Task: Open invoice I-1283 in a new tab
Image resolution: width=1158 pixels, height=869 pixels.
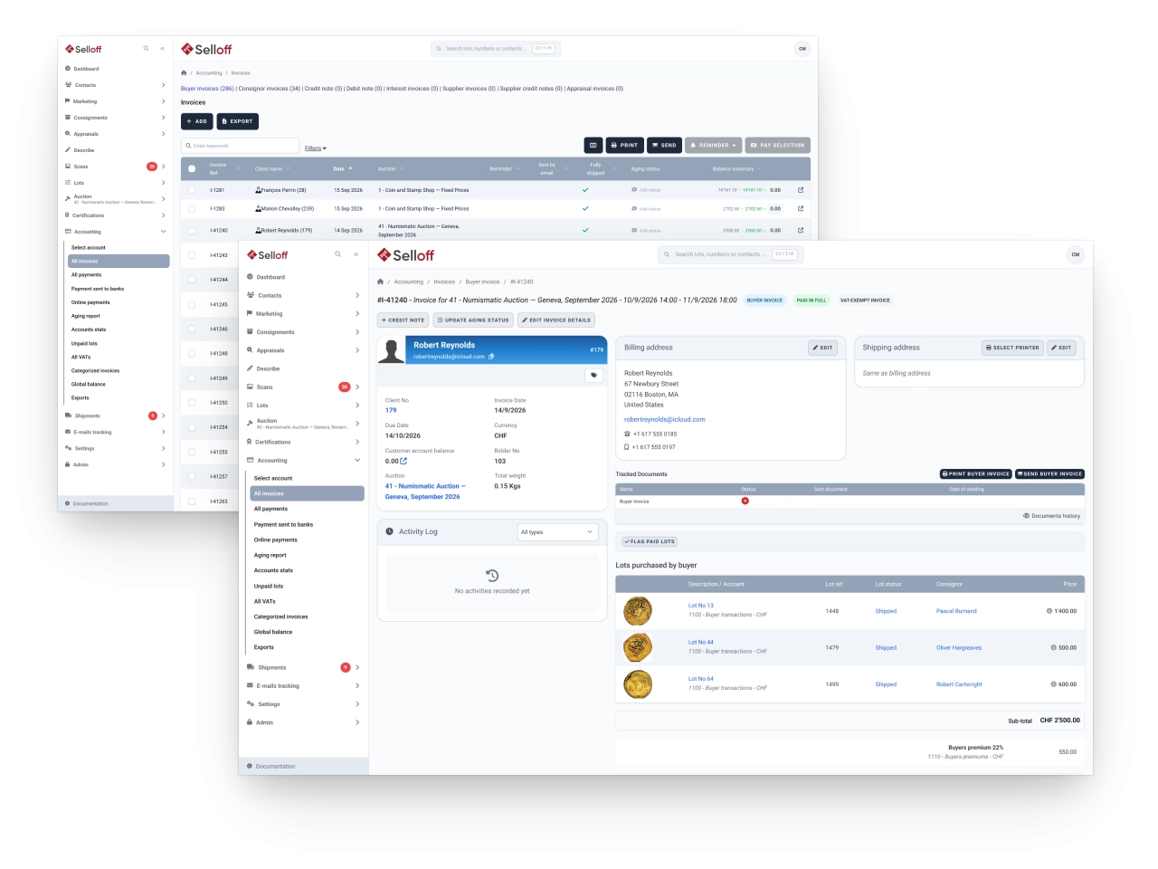Action: (801, 208)
